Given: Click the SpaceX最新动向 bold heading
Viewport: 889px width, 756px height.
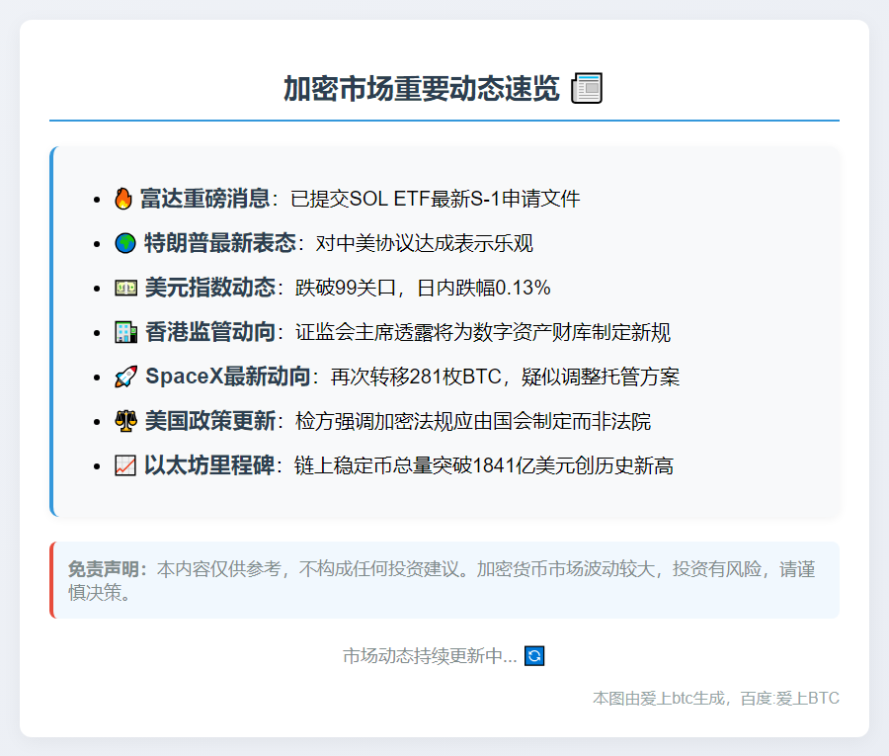Looking at the screenshot, I should 227,377.
